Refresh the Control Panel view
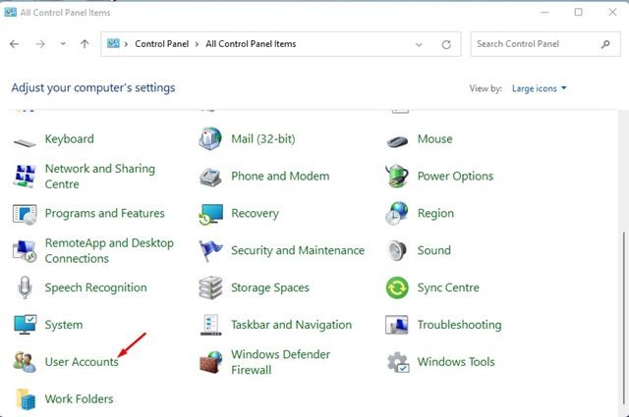 coord(446,44)
